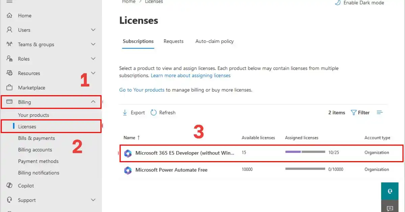Screen dimensions: 405x212
Task: Click the Assigned licenses column header
Action: [x=302, y=138]
